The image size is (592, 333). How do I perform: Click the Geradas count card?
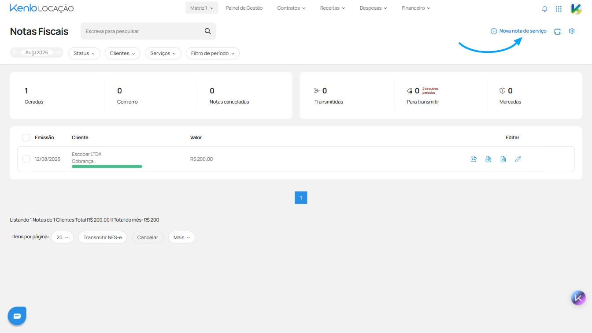point(57,96)
